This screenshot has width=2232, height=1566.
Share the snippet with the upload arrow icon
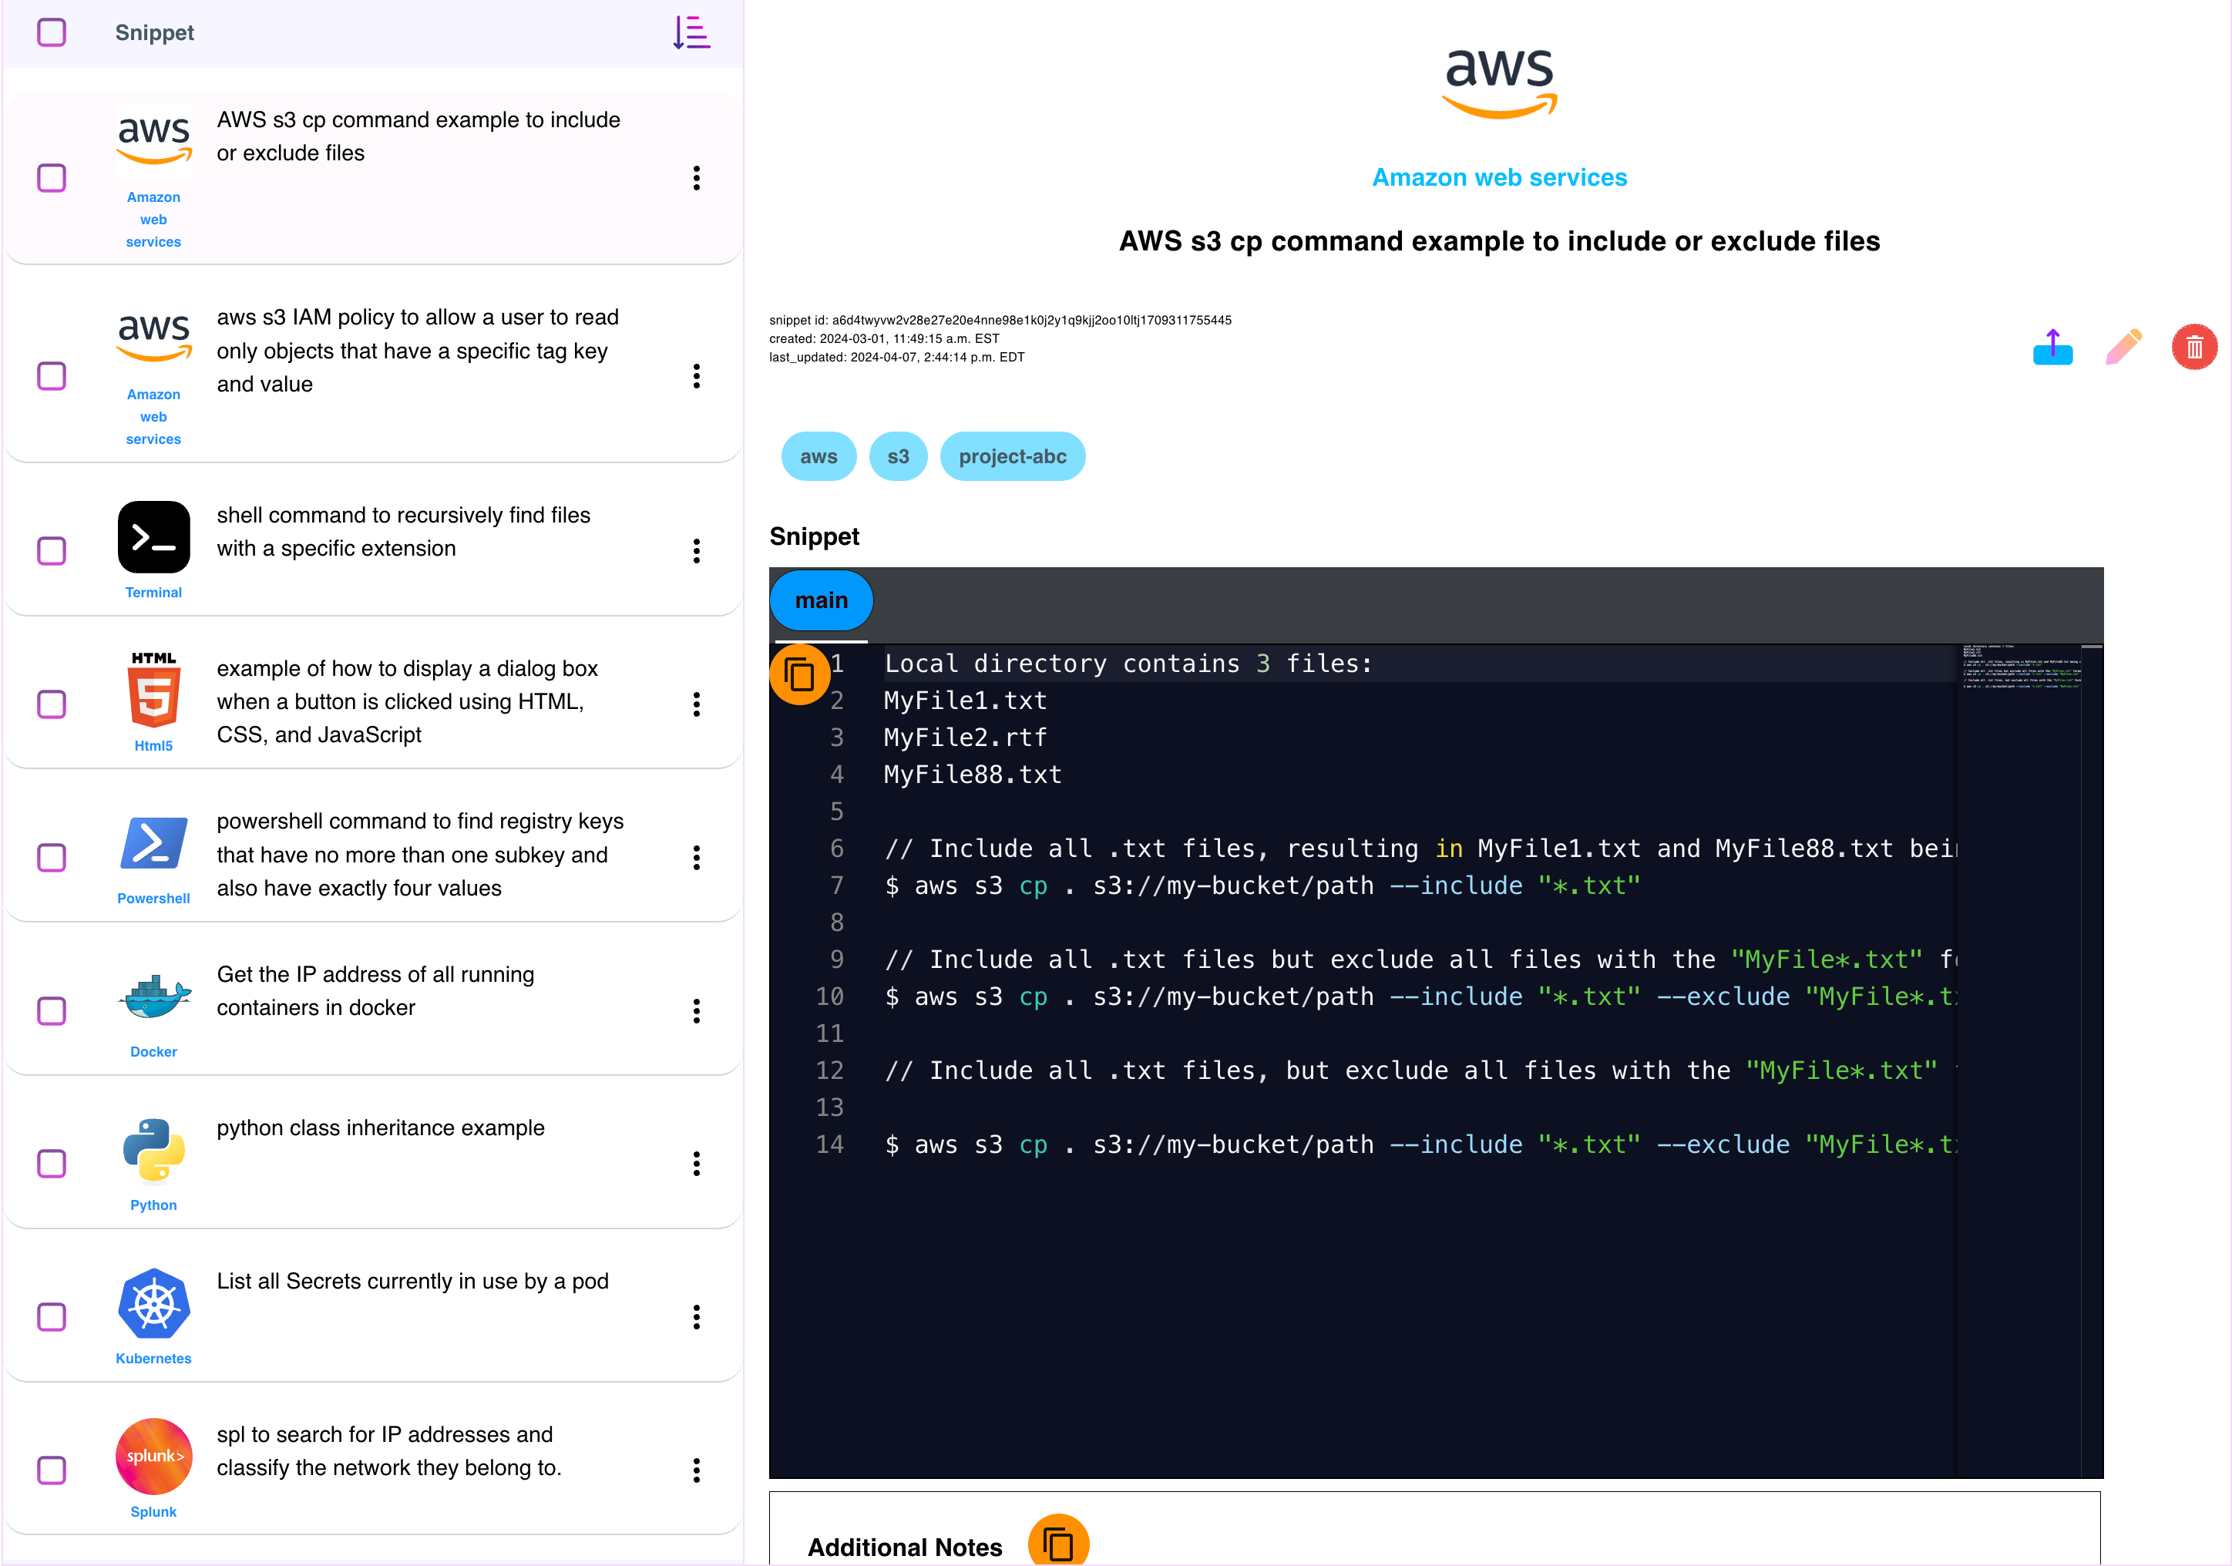2052,347
